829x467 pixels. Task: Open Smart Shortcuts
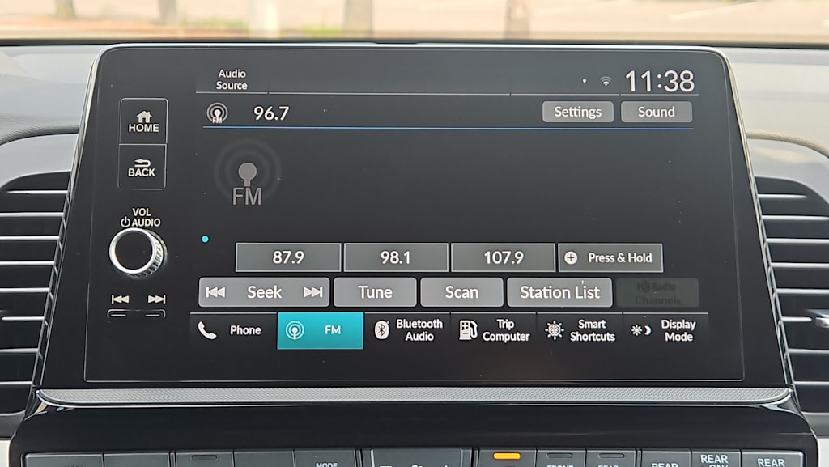(580, 330)
